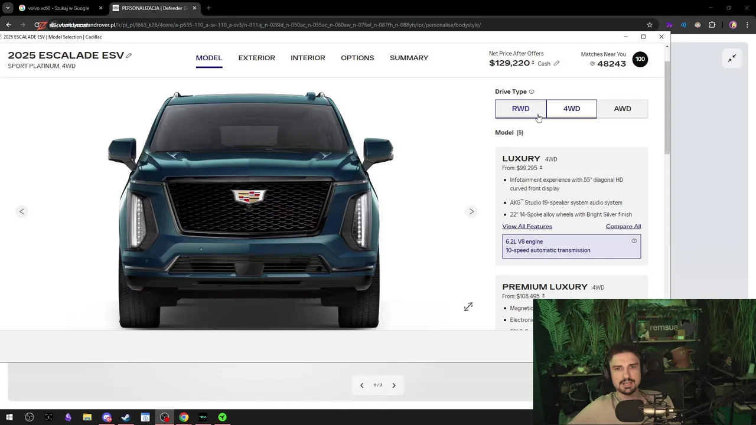Open OBS Studio in taskbar

point(164,417)
